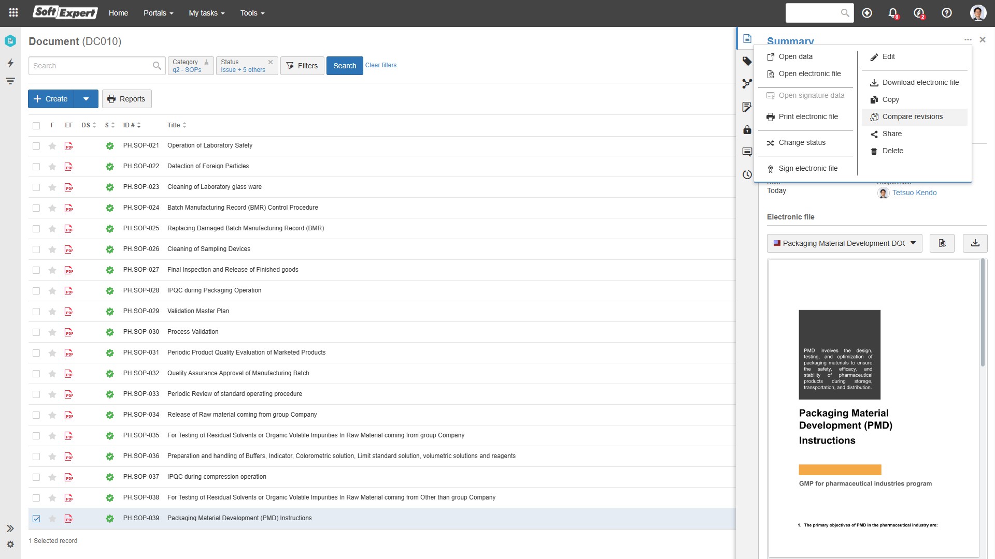The image size is (995, 559).
Task: Open the history clock panel icon
Action: [747, 174]
